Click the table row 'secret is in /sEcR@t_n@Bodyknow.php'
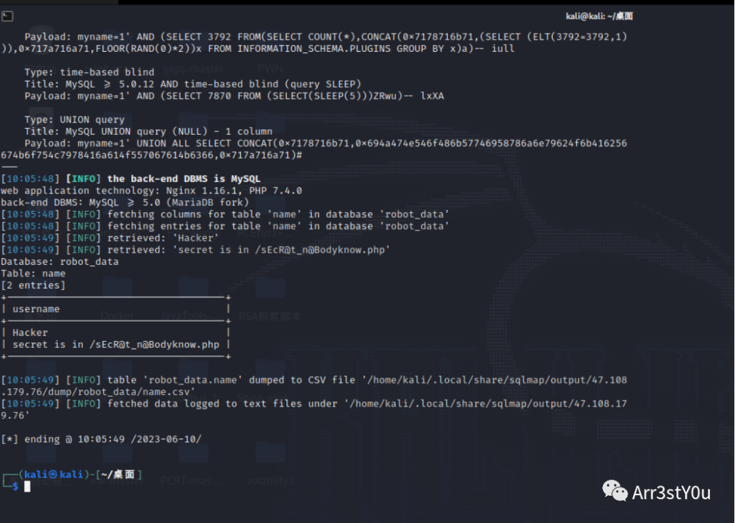The height and width of the screenshot is (523, 735). pos(116,345)
